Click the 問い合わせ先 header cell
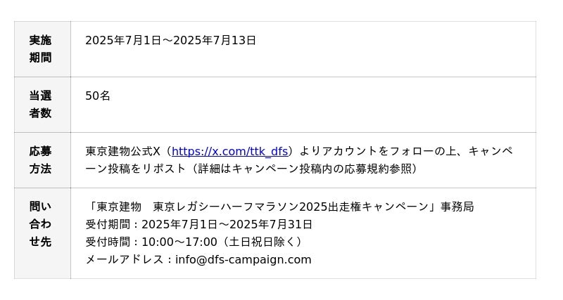 click(40, 224)
